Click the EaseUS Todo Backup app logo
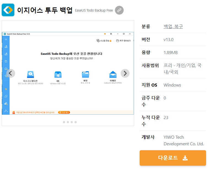Viewport: 208px width, 169px height. point(8,10)
